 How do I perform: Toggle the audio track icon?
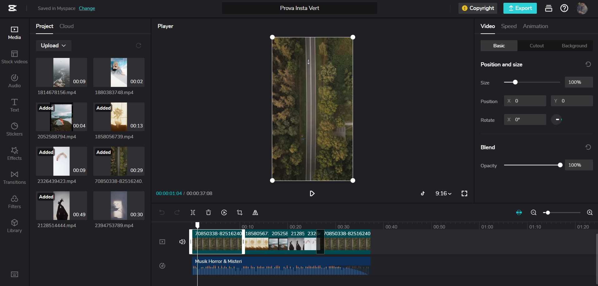point(162,266)
